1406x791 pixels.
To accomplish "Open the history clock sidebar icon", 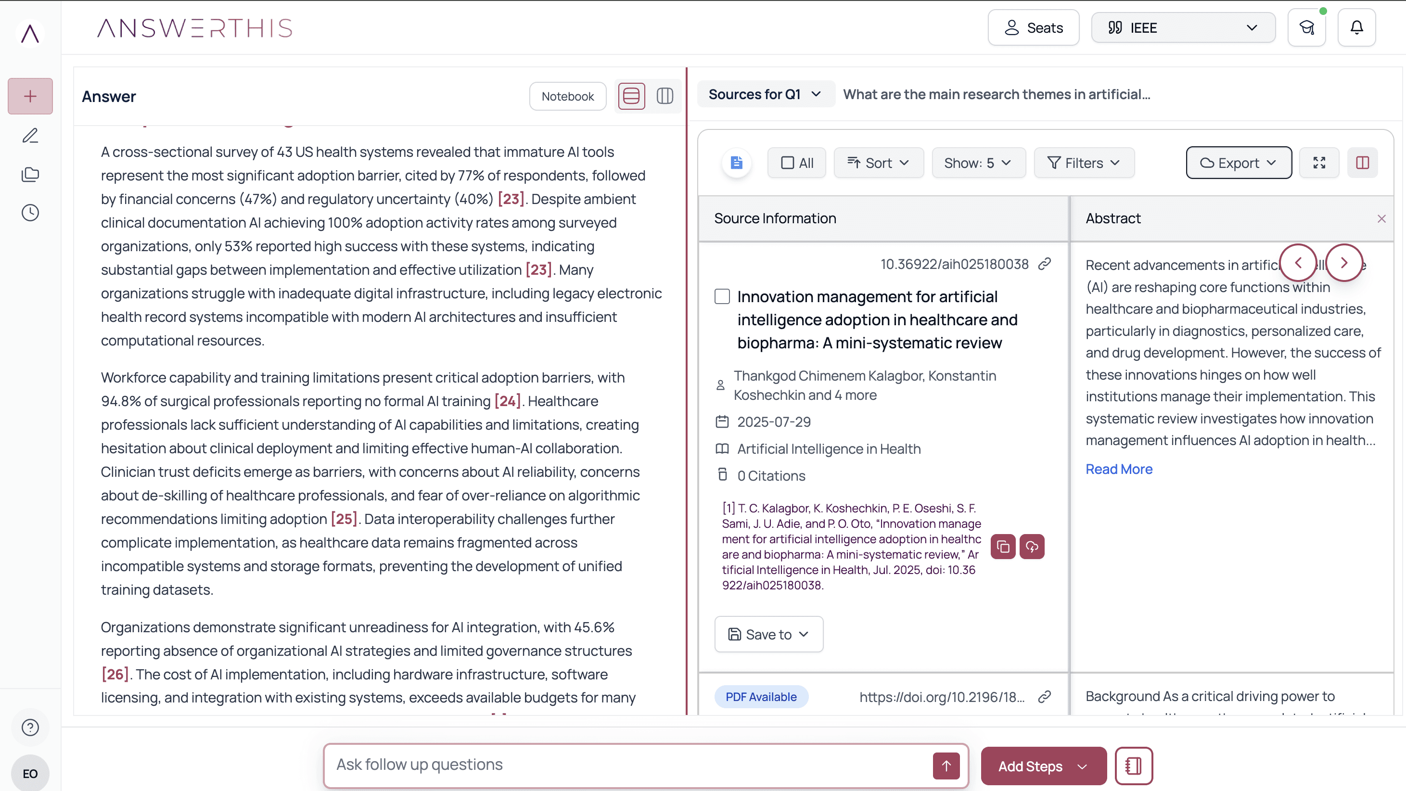I will click(30, 213).
